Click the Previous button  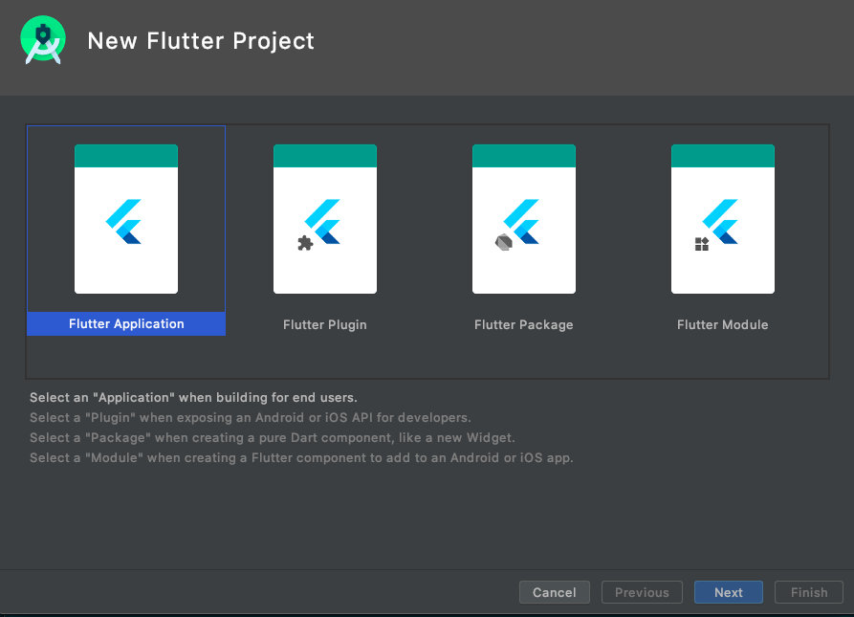pyautogui.click(x=642, y=592)
